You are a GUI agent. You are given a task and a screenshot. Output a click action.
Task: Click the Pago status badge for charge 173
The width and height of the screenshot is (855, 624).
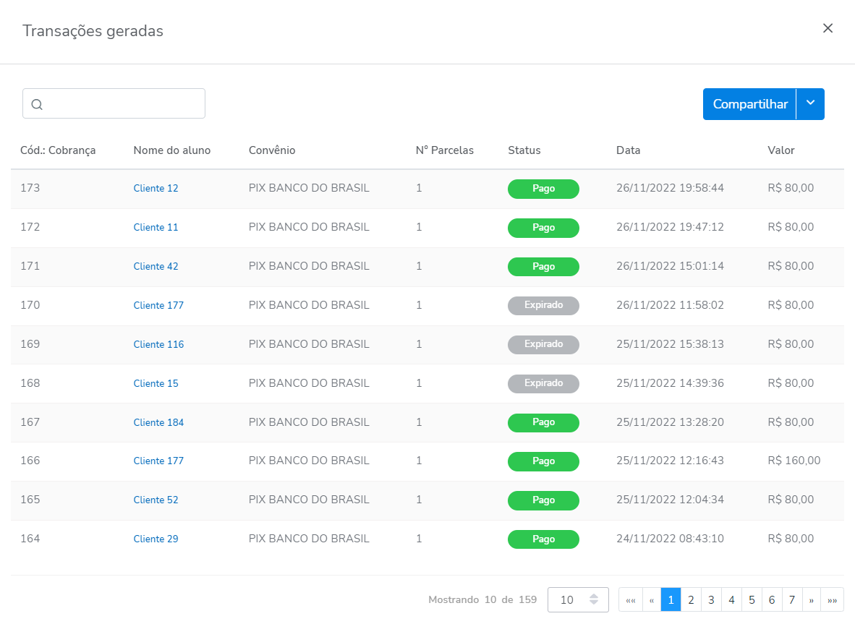tap(543, 189)
